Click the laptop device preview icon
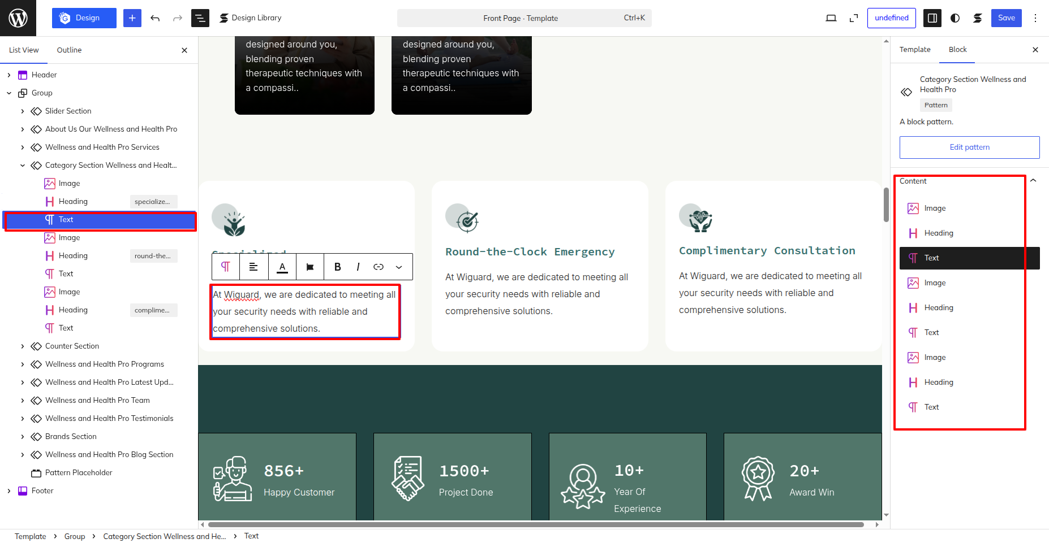Viewport: 1049px width, 543px height. point(831,18)
